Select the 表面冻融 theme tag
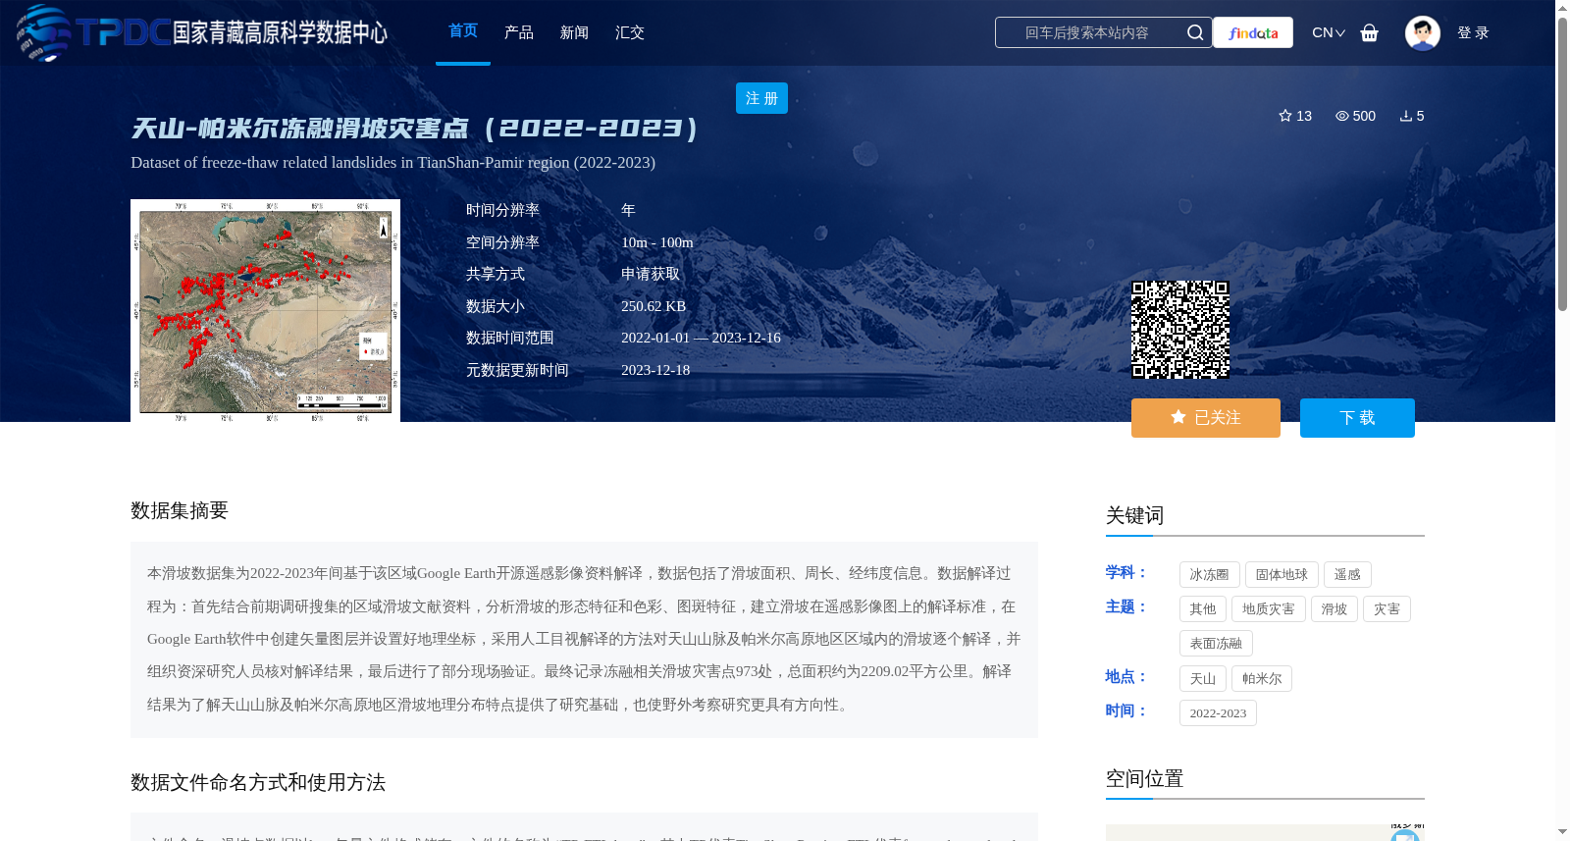Screen dimensions: 1570x841 1216,644
